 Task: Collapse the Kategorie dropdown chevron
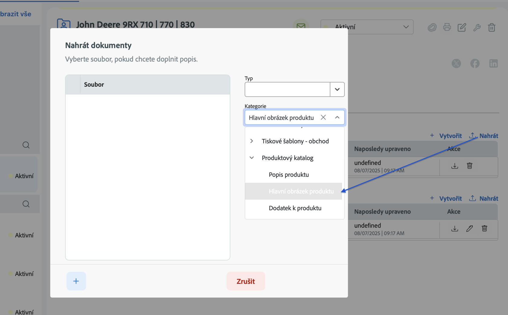337,117
